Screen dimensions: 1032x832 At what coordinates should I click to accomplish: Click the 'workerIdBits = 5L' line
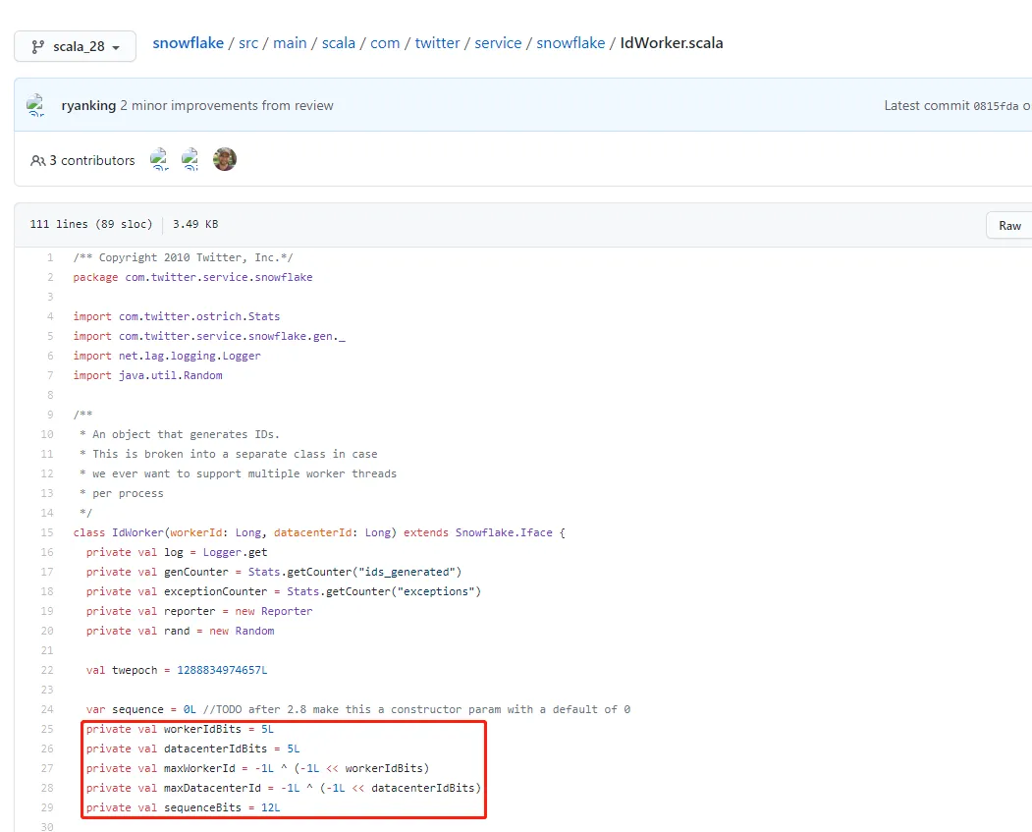click(180, 730)
